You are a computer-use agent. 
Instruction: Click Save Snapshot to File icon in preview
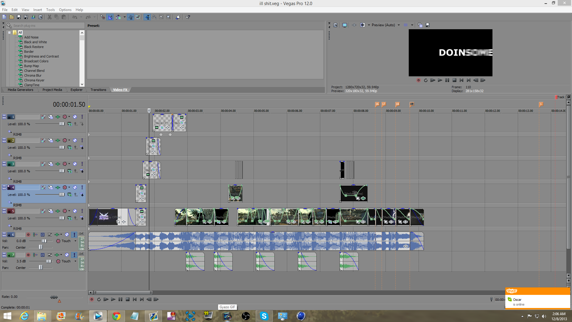[x=428, y=25]
